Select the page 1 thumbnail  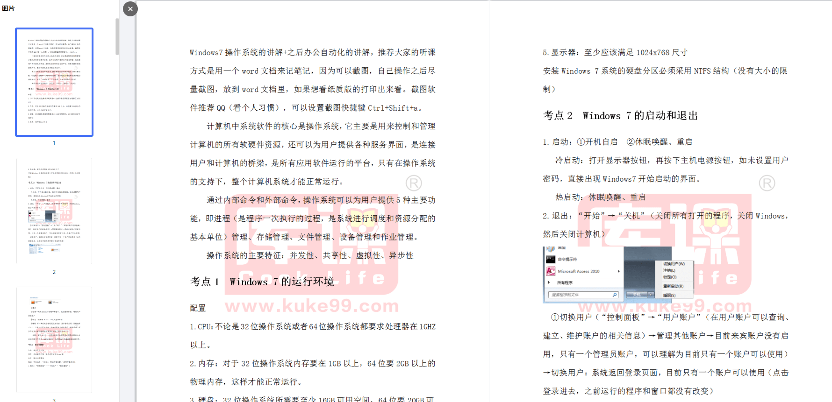point(54,82)
